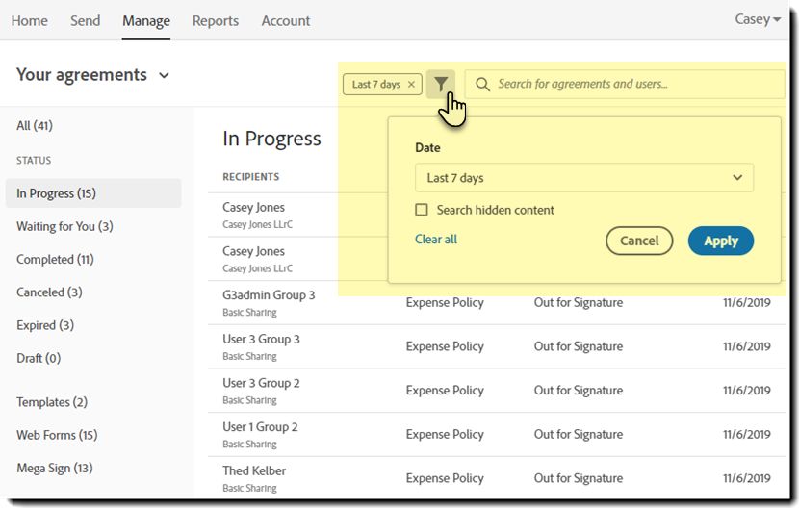Open the Casey account menu
The height and width of the screenshot is (508, 799).
[x=758, y=19]
